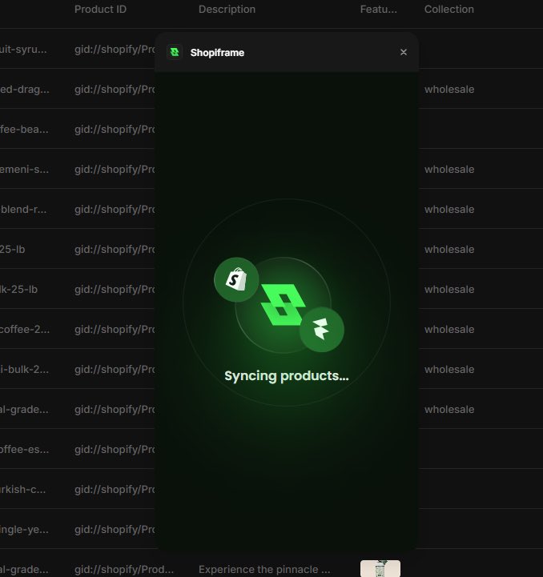Click 'gid://shopify/Prod...' in the bottom row
This screenshot has width=543, height=577.
[124, 569]
